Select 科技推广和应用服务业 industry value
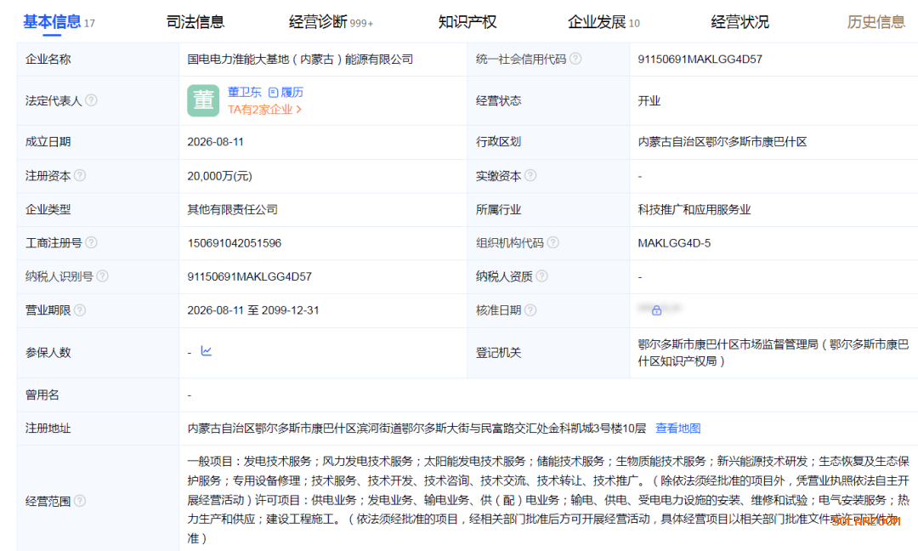The width and height of the screenshot is (918, 551). click(694, 209)
